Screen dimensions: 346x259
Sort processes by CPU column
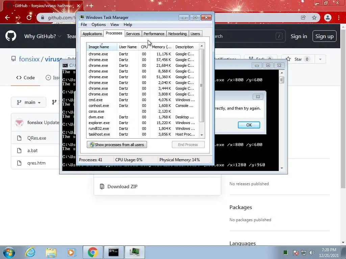click(x=144, y=47)
